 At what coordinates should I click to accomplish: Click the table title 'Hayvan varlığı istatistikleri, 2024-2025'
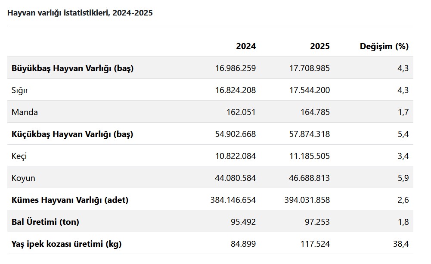click(80, 13)
